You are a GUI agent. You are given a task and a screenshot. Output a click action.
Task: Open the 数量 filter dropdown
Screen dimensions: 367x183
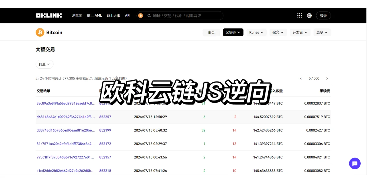click(44, 64)
